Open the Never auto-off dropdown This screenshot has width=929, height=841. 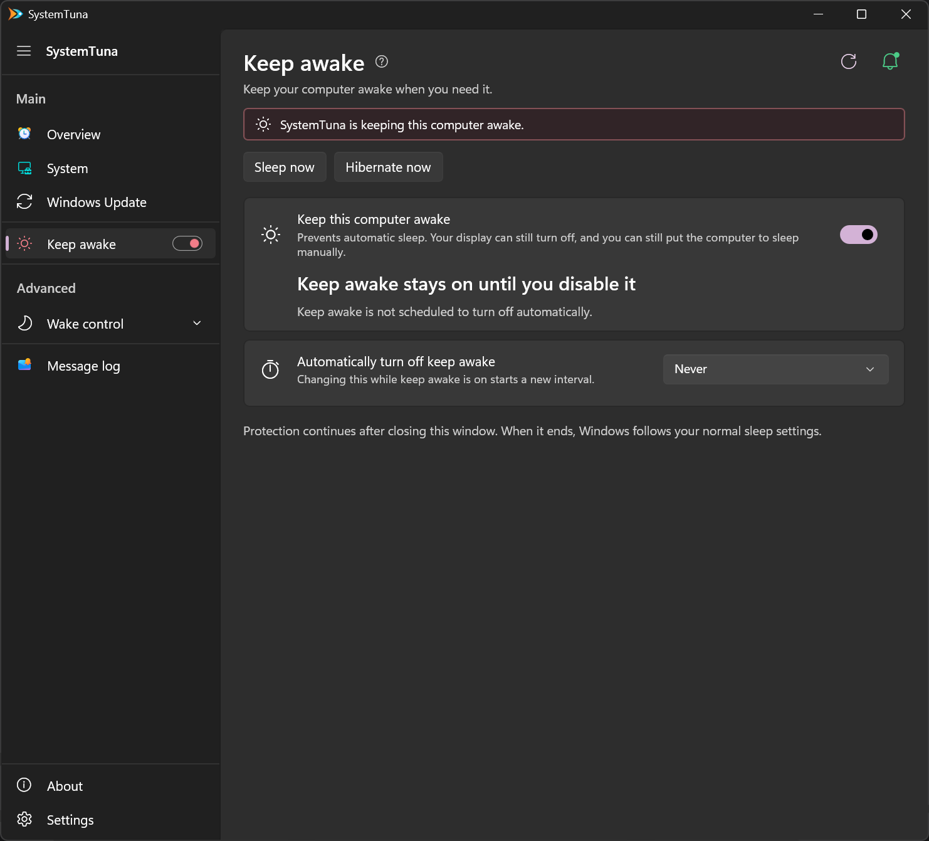[x=775, y=369]
